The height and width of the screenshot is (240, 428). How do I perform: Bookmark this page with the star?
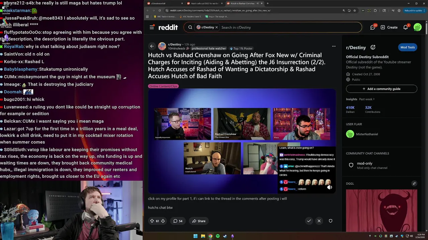pyautogui.click(x=355, y=10)
